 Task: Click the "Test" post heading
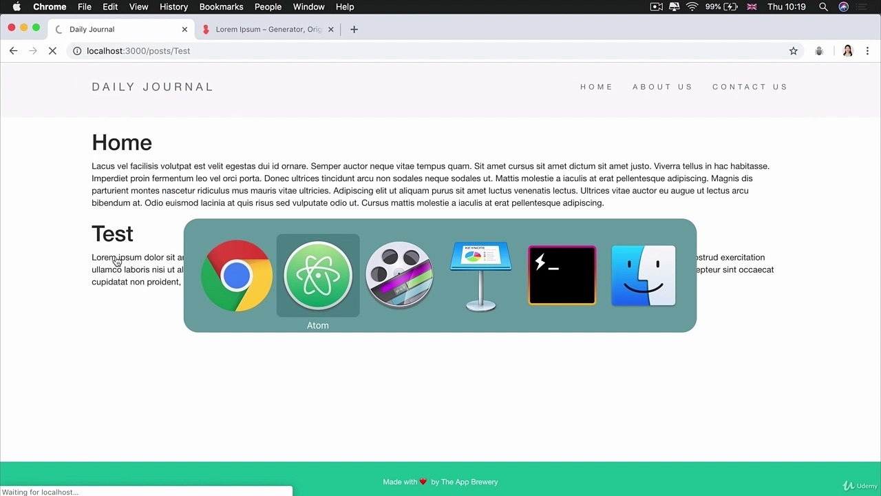[x=112, y=234]
